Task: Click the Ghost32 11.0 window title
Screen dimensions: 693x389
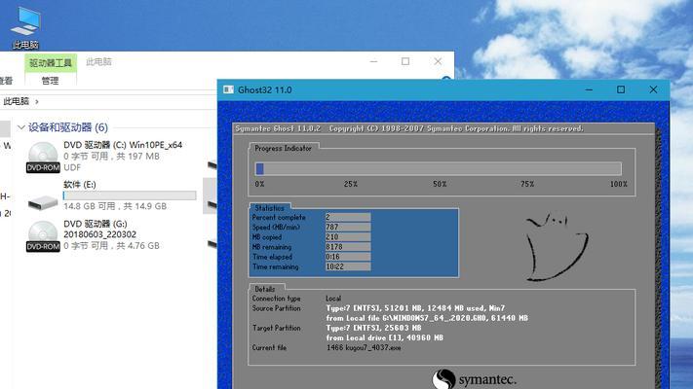Action: (265, 90)
